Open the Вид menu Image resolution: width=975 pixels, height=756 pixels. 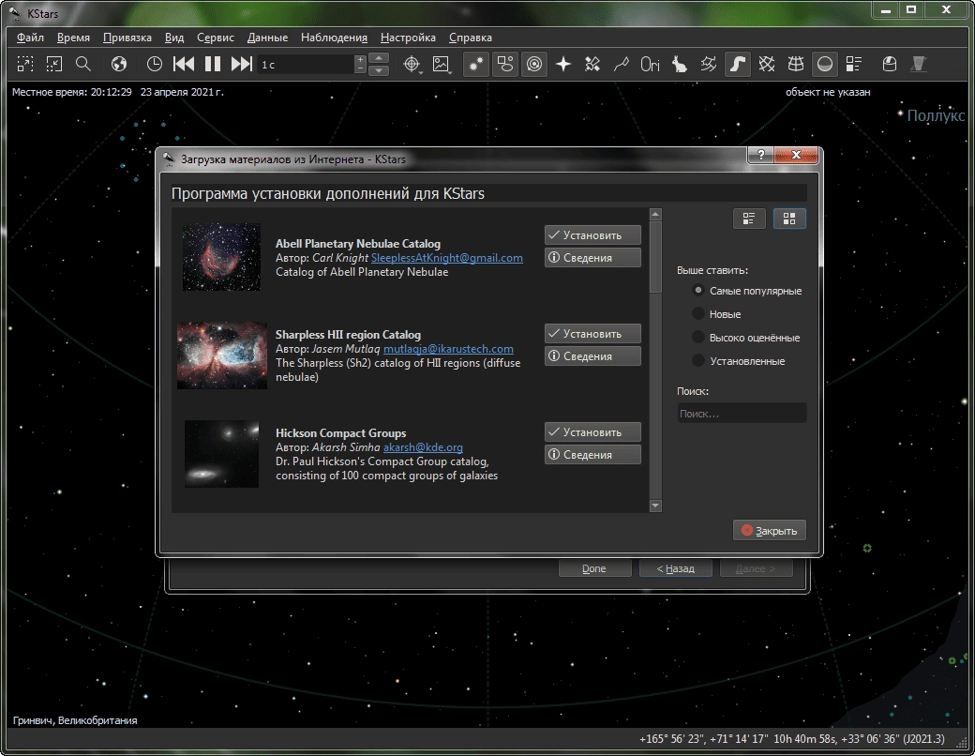click(x=174, y=38)
